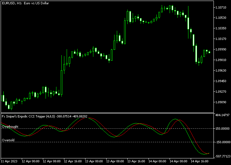
Task: Click the 'Oversold' level label
Action: point(8,140)
